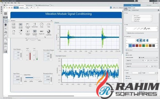Click the search box in title bar
The height and width of the screenshot is (99, 160).
coord(143,1)
